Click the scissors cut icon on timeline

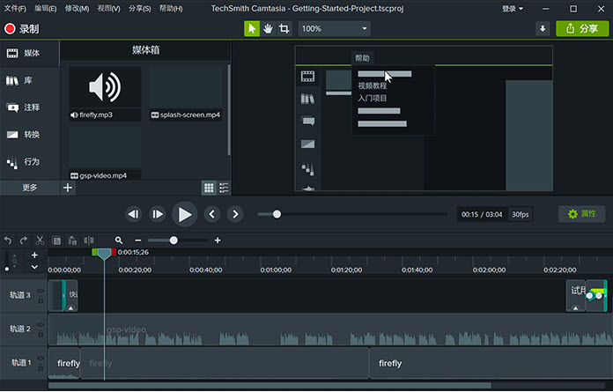pyautogui.click(x=40, y=240)
